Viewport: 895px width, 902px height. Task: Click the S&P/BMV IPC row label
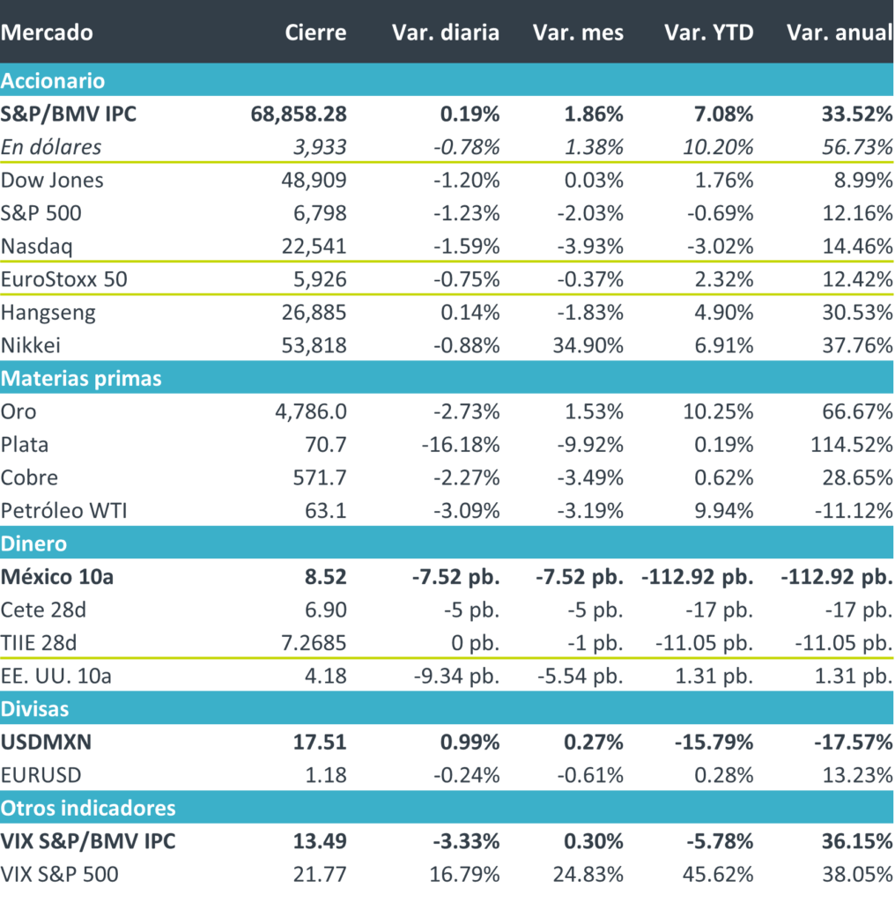[x=69, y=114]
